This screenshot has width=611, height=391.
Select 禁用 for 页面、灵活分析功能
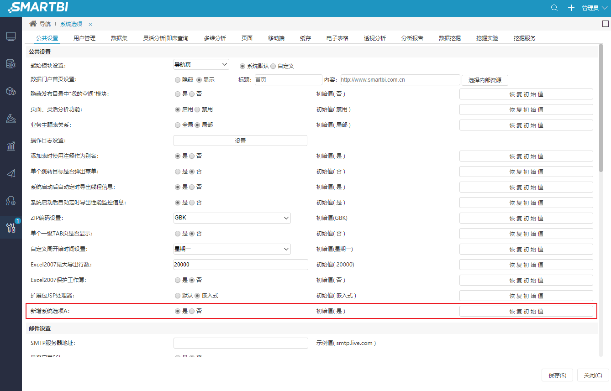pos(197,109)
